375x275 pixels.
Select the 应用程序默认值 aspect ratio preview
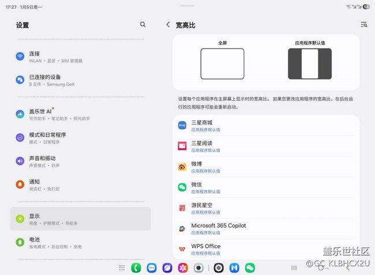[310, 63]
